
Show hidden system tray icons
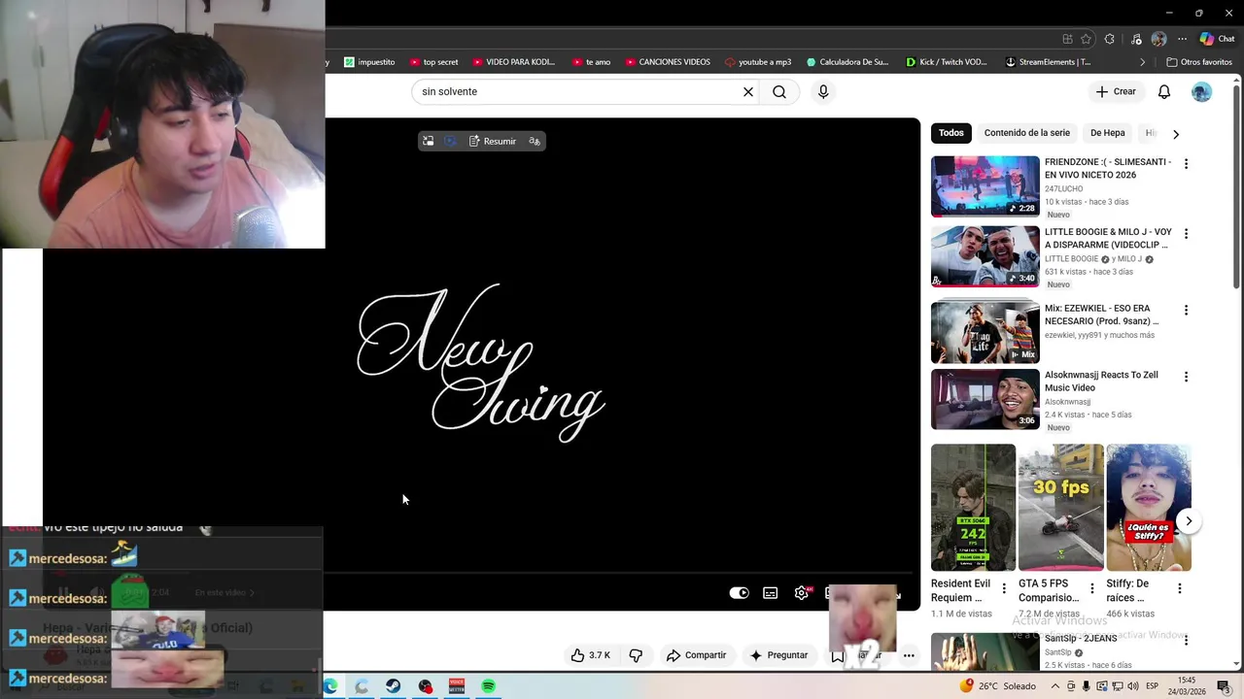1055,686
